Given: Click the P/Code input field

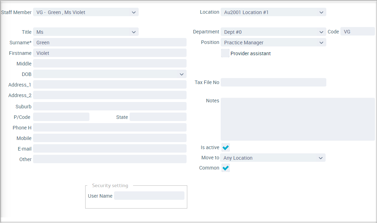Looking at the screenshot, I should pyautogui.click(x=61, y=117).
